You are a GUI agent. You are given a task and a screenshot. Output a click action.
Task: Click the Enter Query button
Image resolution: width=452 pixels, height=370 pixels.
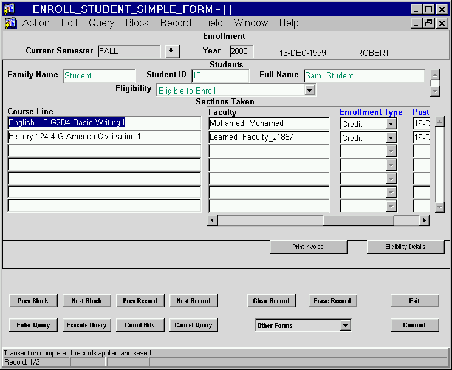pos(33,325)
